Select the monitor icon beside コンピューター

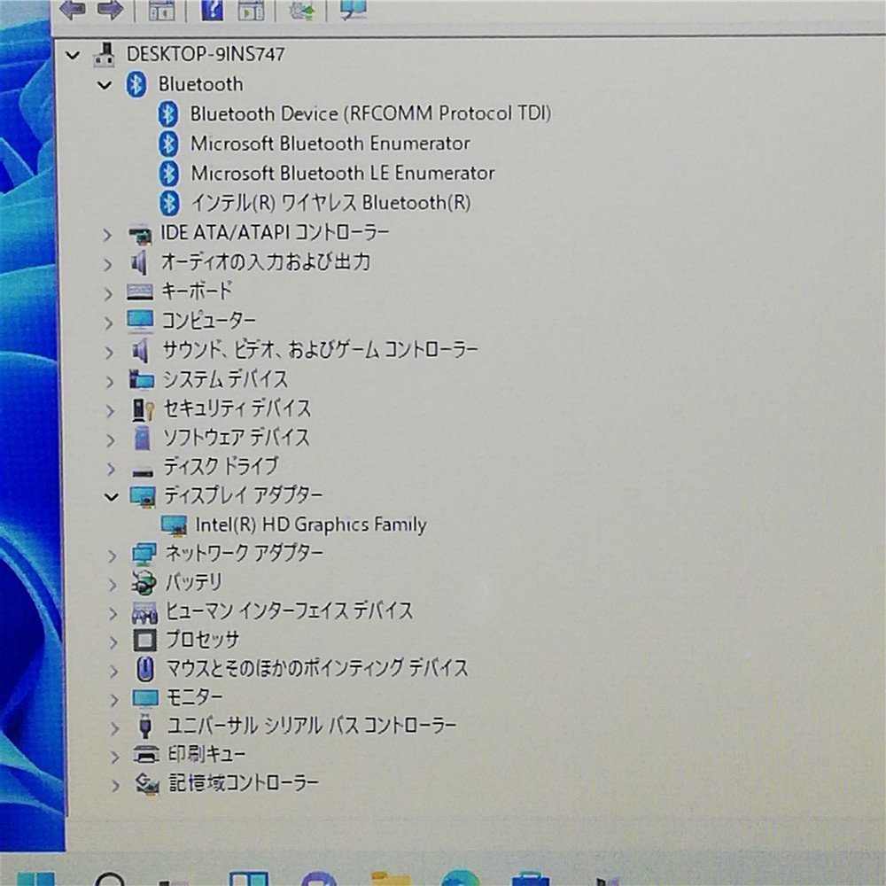point(140,321)
